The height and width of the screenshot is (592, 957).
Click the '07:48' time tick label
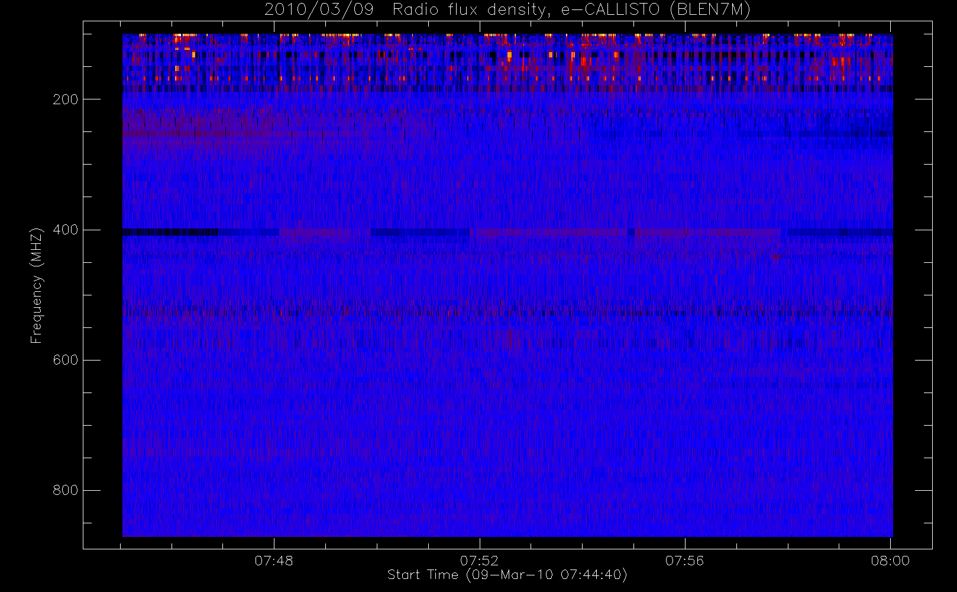[x=274, y=561]
